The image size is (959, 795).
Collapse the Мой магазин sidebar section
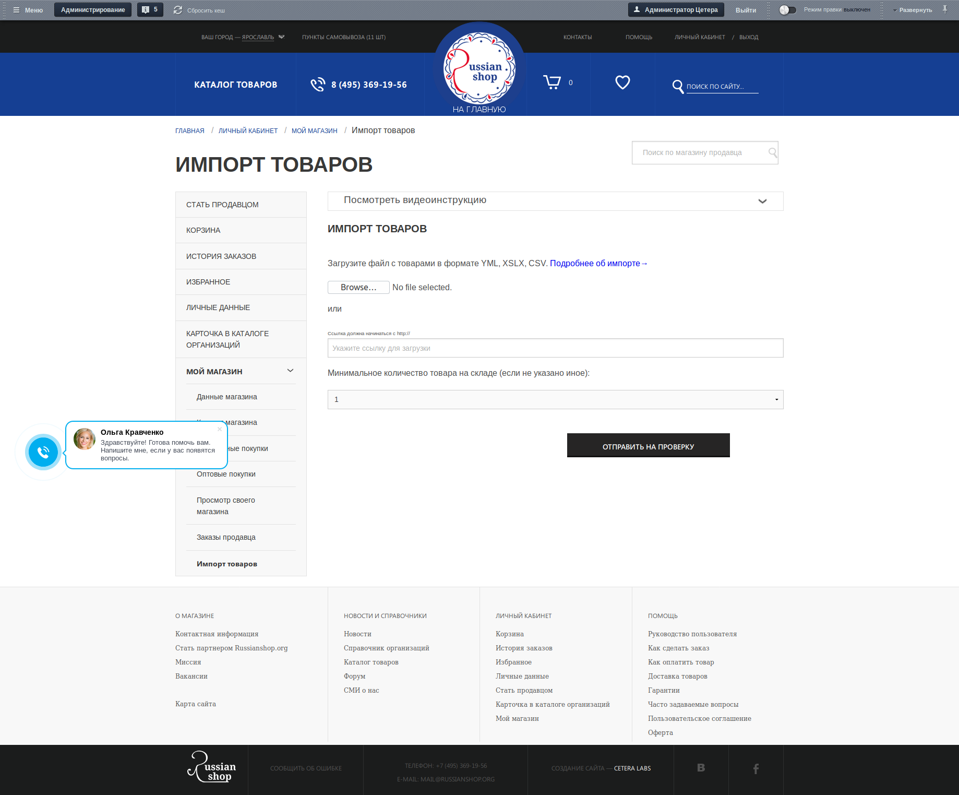click(290, 371)
